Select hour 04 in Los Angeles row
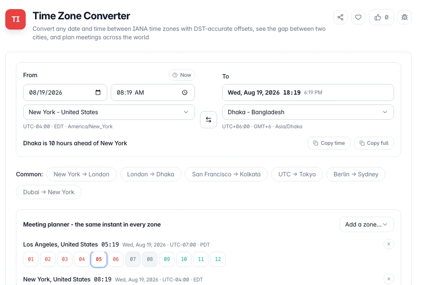Screen dimensions: 421x285 (x=82, y=259)
